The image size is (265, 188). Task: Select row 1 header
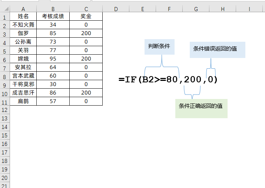point(5,16)
